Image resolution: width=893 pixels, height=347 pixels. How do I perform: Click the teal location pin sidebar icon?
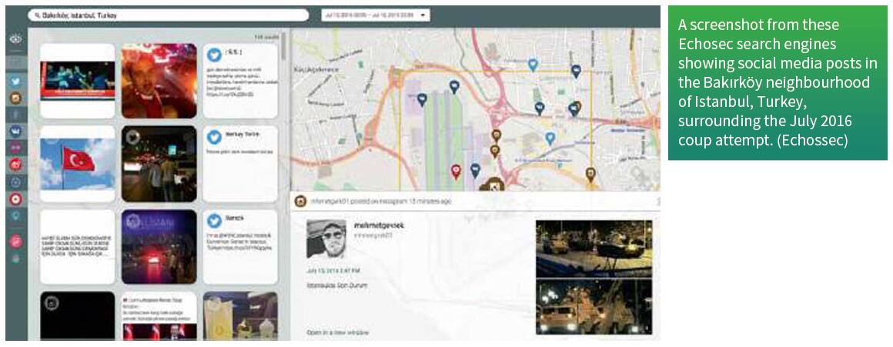[16, 216]
